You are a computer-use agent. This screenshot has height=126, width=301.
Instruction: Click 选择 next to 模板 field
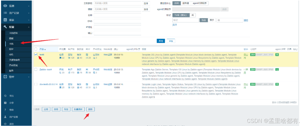pos(146,9)
